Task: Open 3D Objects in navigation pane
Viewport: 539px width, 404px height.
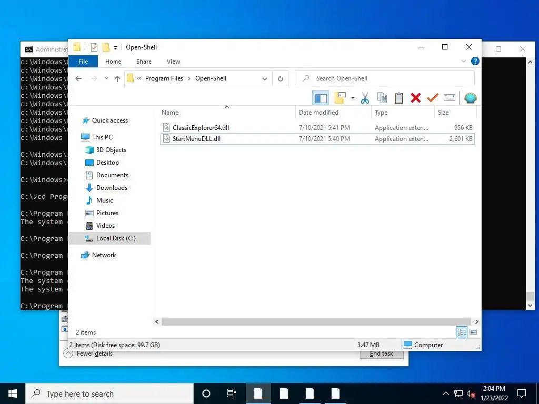Action: [x=111, y=150]
